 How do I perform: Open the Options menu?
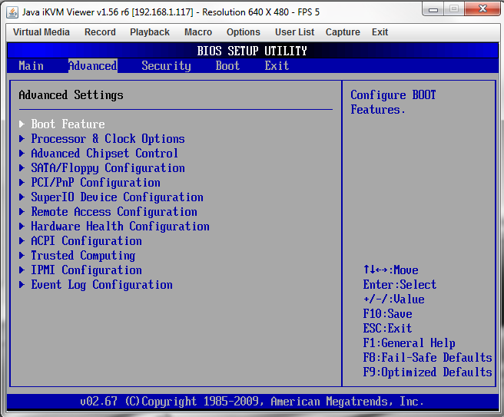[244, 32]
